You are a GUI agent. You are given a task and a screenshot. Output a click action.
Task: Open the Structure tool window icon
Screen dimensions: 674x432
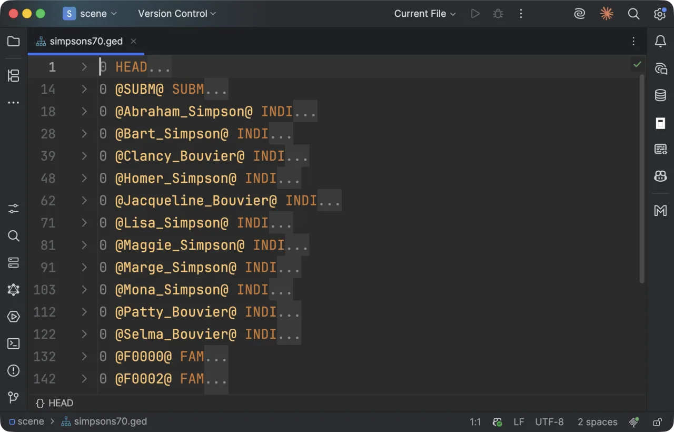pos(14,75)
